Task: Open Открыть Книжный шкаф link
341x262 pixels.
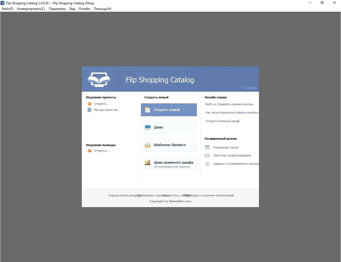Action: click(222, 121)
